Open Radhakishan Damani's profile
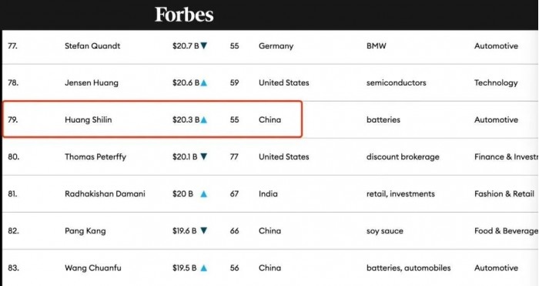The image size is (539, 286). click(105, 193)
